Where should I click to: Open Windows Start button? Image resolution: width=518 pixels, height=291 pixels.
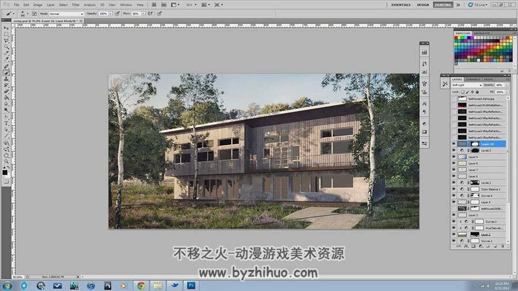[7, 286]
